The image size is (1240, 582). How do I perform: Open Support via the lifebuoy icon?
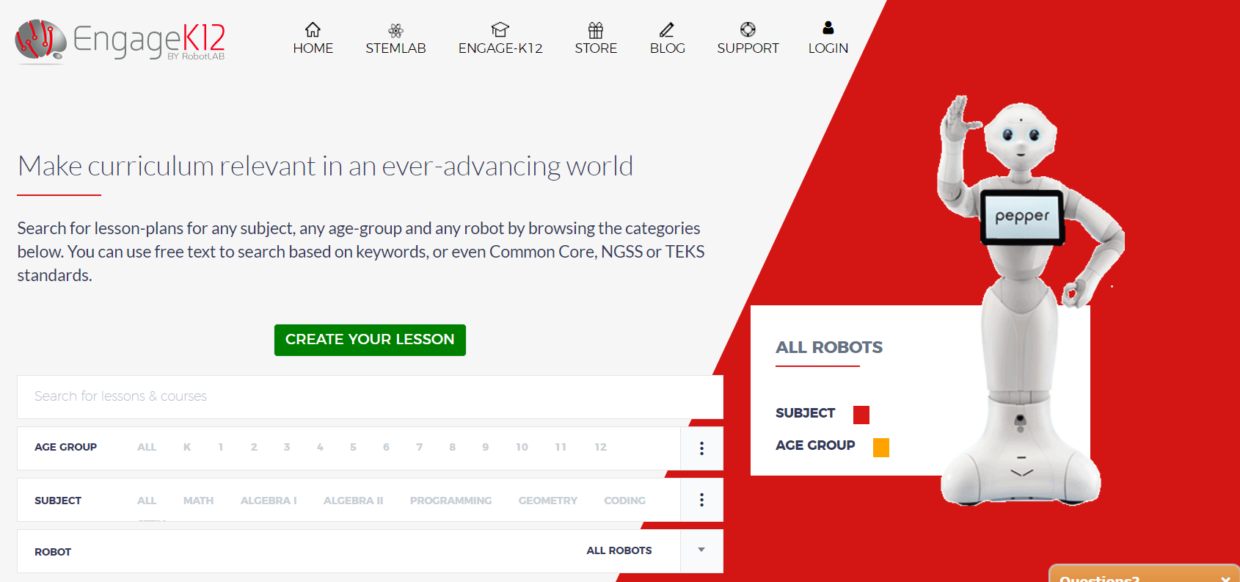pyautogui.click(x=748, y=29)
